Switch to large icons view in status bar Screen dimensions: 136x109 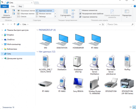click(134, 107)
